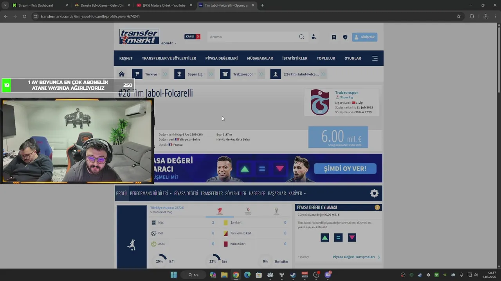This screenshot has width=501, height=281.
Task: Open PİYASA DEĞERLERİ menu
Action: tap(221, 58)
